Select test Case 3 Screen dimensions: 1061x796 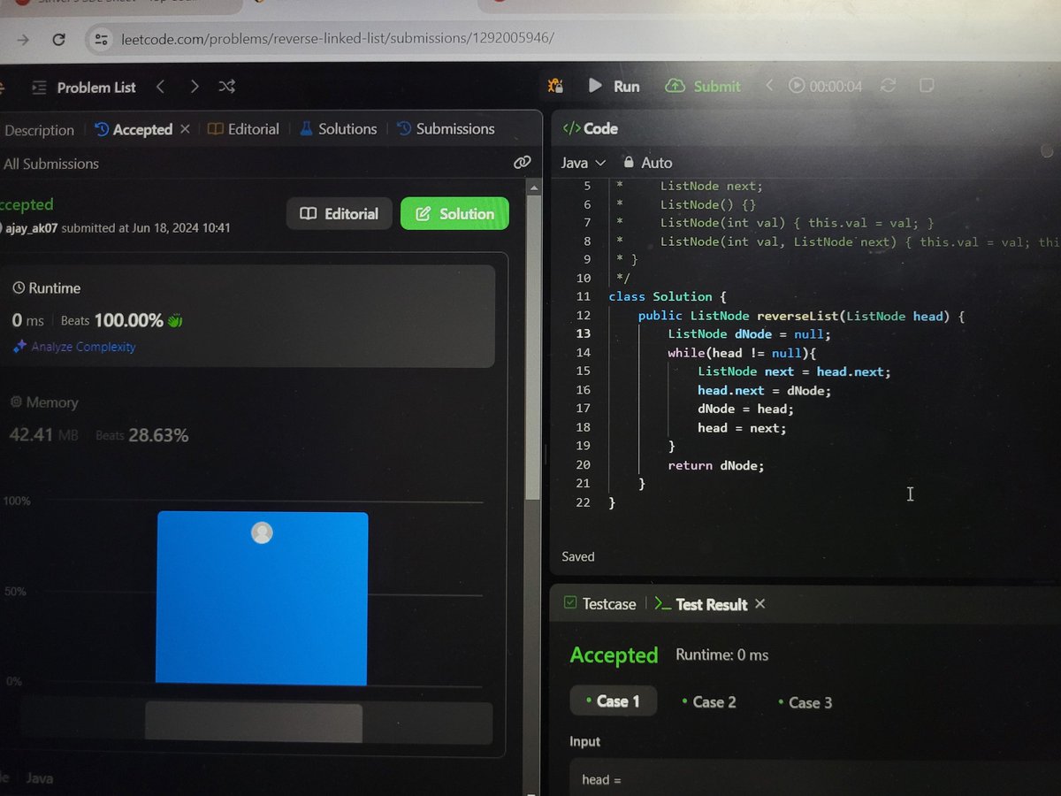[x=805, y=702]
